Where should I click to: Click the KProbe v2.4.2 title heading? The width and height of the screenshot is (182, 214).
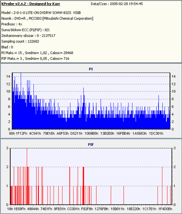(31, 4)
